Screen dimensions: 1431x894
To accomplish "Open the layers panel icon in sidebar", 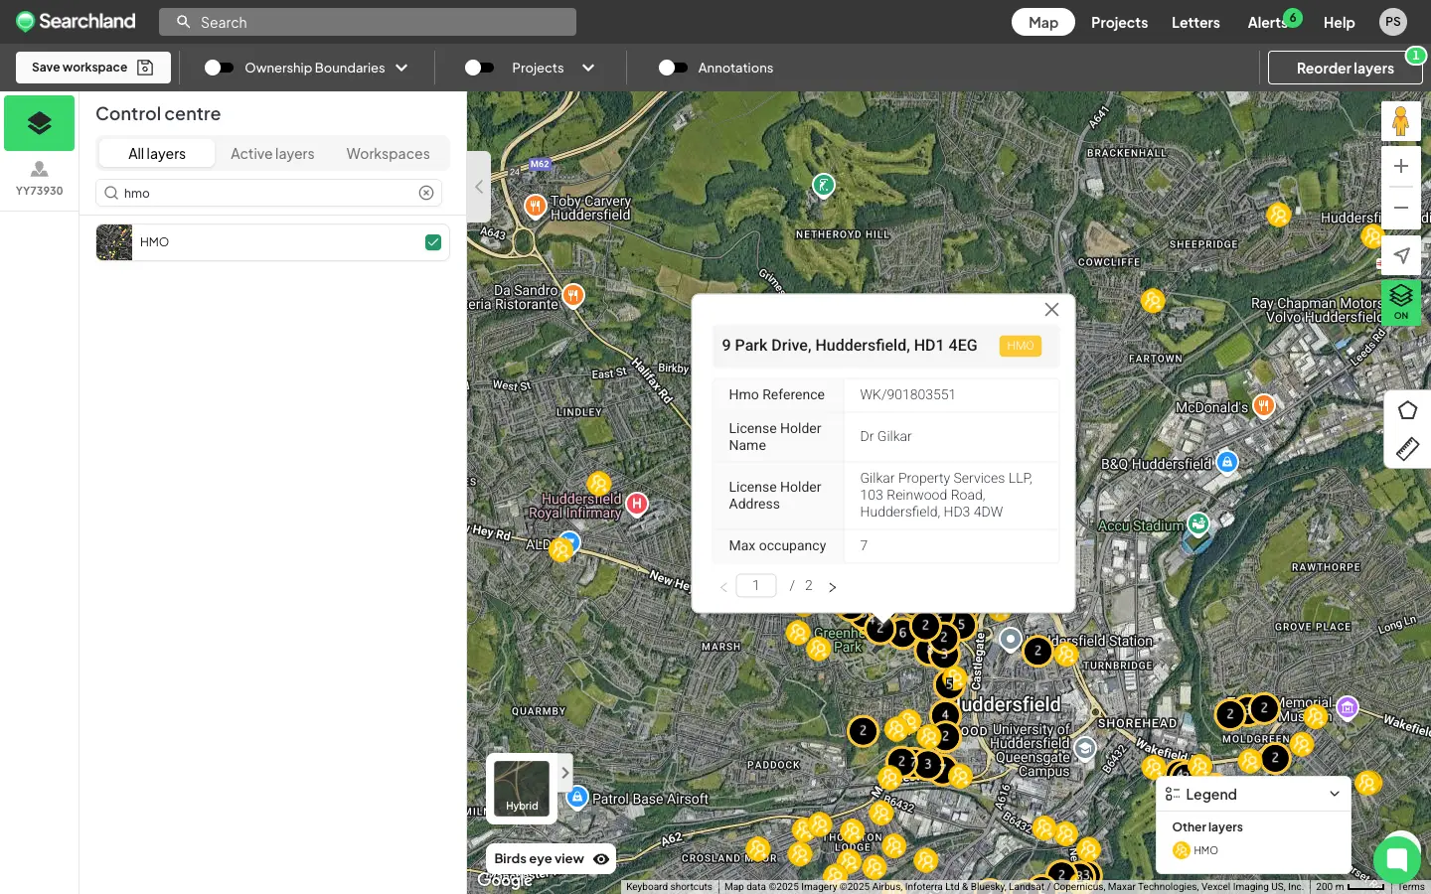I will point(39,123).
